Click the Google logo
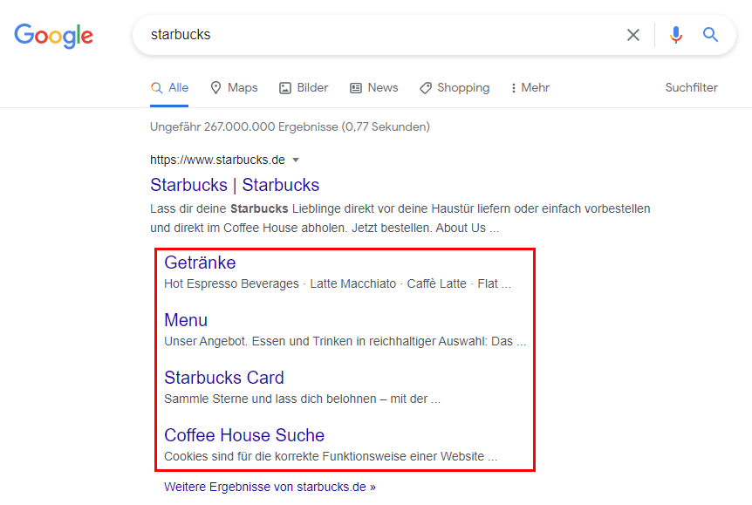This screenshot has width=752, height=505. [53, 36]
